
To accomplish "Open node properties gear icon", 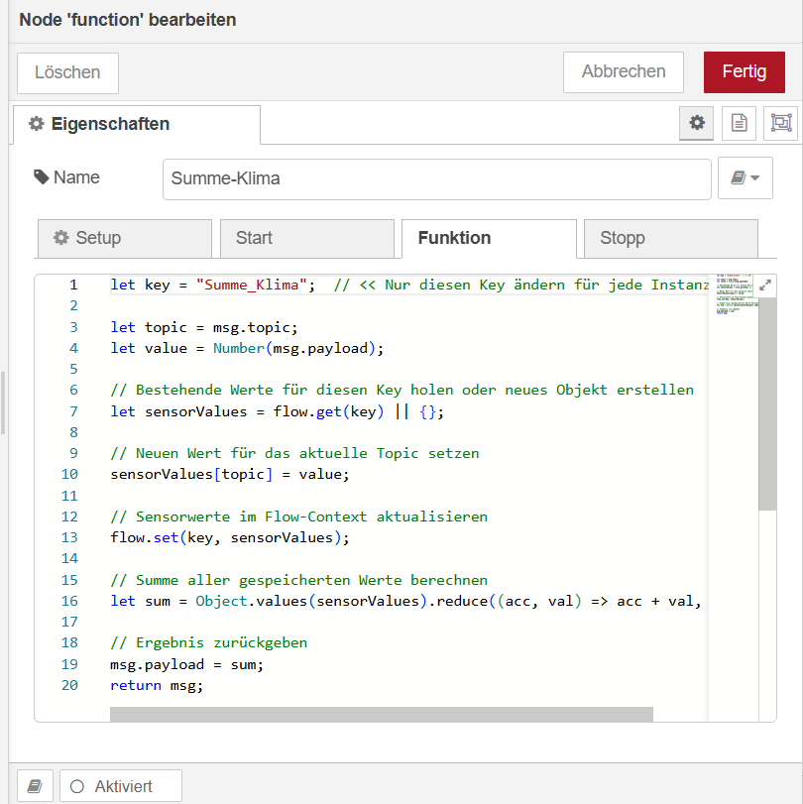I will tap(697, 123).
